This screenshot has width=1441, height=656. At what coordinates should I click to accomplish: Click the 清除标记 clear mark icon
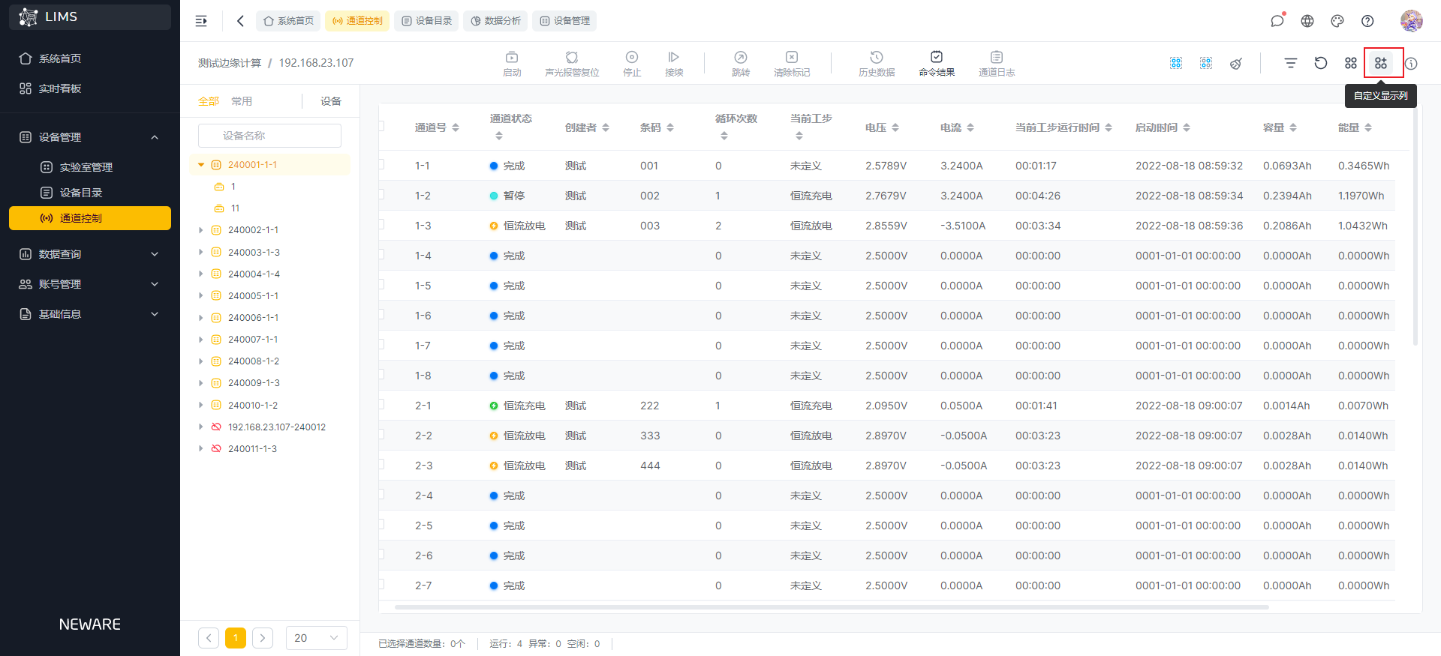click(792, 57)
